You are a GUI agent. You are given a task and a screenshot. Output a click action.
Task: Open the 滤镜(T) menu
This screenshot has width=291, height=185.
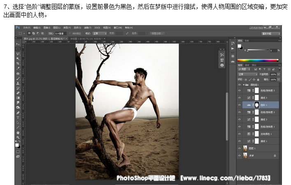coord(88,28)
